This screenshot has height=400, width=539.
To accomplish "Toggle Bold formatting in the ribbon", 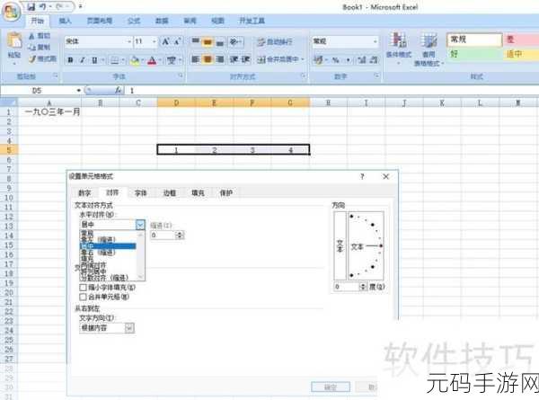I will 70,60.
